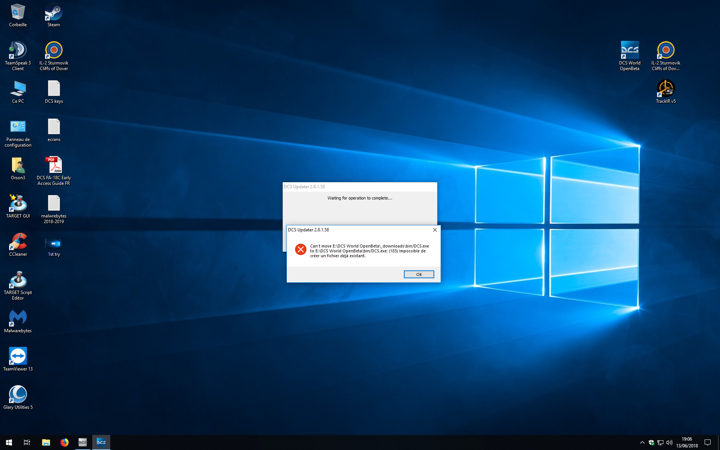Launch the Steam desktop shortcut
The width and height of the screenshot is (720, 450).
point(54,15)
